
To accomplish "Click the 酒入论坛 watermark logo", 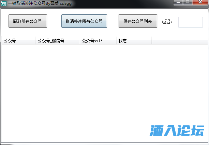I will point(177,130).
